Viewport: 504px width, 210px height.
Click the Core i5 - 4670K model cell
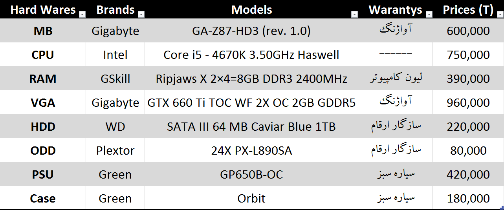click(x=251, y=55)
